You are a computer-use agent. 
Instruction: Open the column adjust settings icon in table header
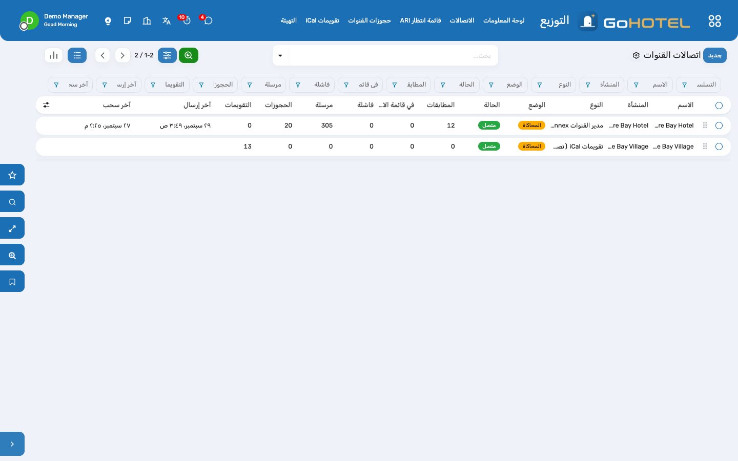46,105
